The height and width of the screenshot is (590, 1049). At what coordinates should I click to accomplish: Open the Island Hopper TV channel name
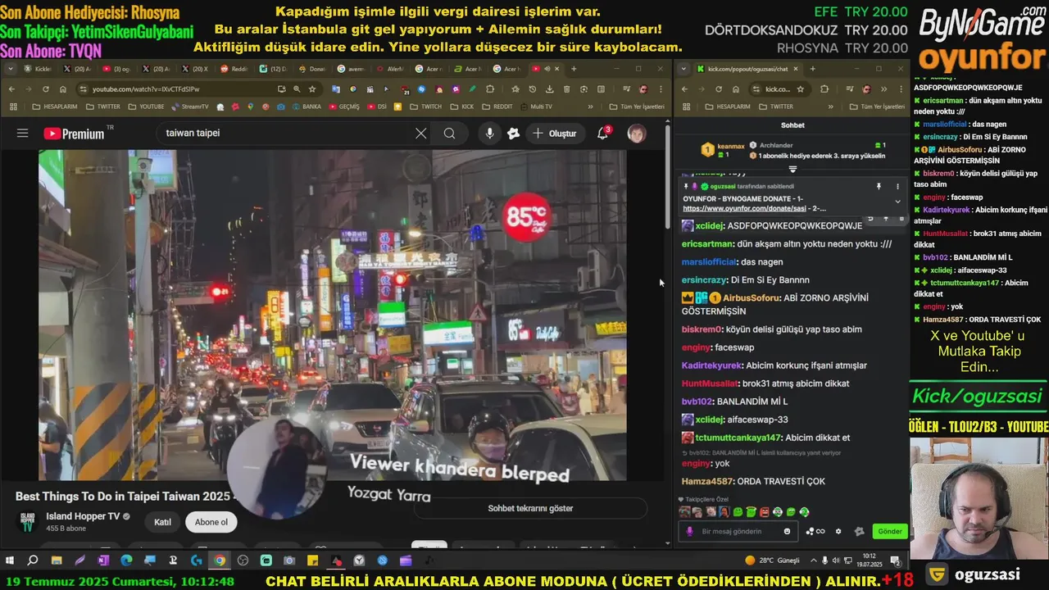pyautogui.click(x=83, y=516)
